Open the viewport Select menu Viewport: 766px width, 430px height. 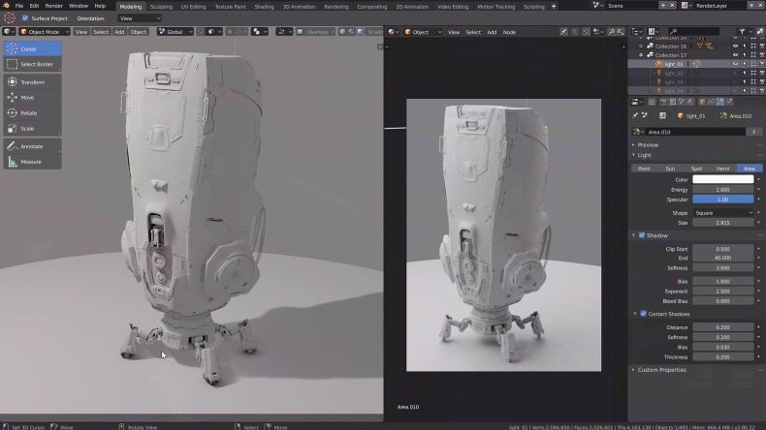point(101,32)
